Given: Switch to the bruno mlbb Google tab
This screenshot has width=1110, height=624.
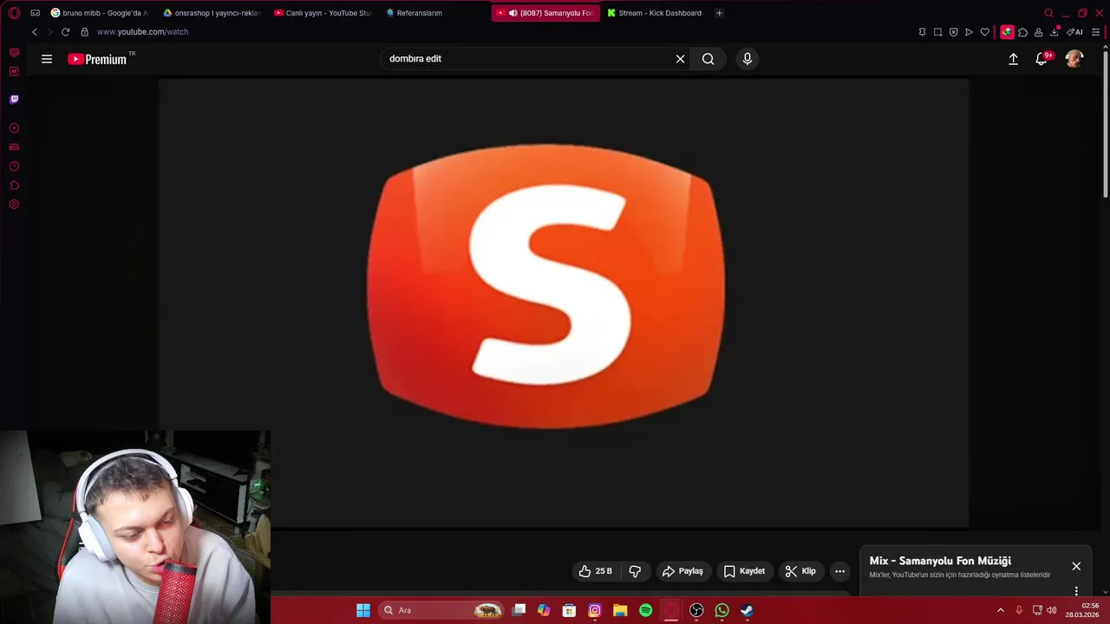Looking at the screenshot, I should [100, 13].
